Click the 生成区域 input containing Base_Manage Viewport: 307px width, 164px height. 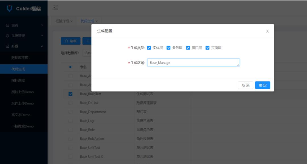(x=193, y=62)
